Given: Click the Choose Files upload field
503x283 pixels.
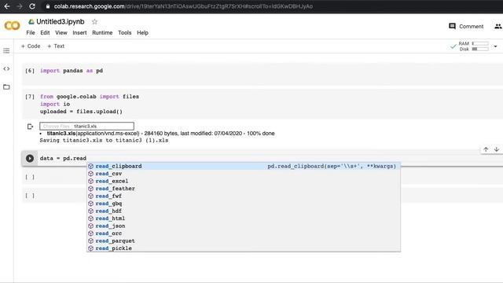Looking at the screenshot, I should click(86, 126).
